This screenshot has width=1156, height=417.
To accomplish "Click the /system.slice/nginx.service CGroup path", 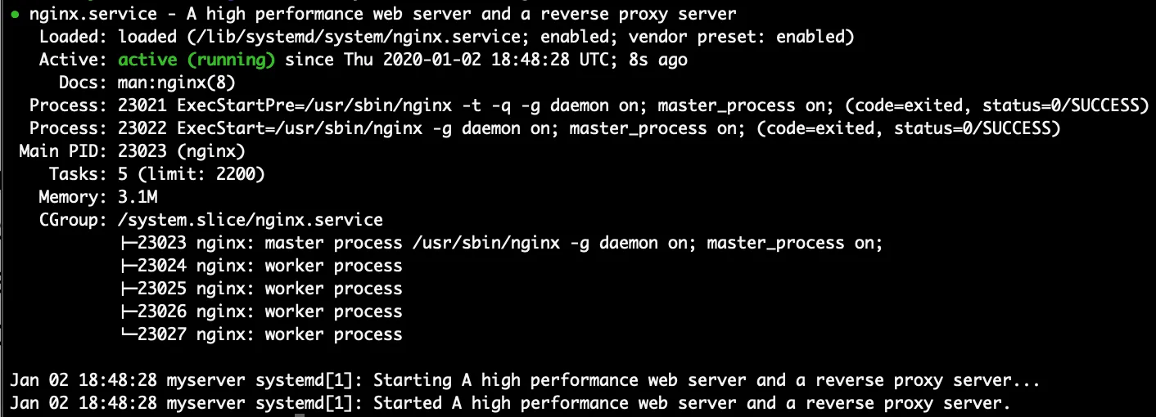I will (251, 220).
